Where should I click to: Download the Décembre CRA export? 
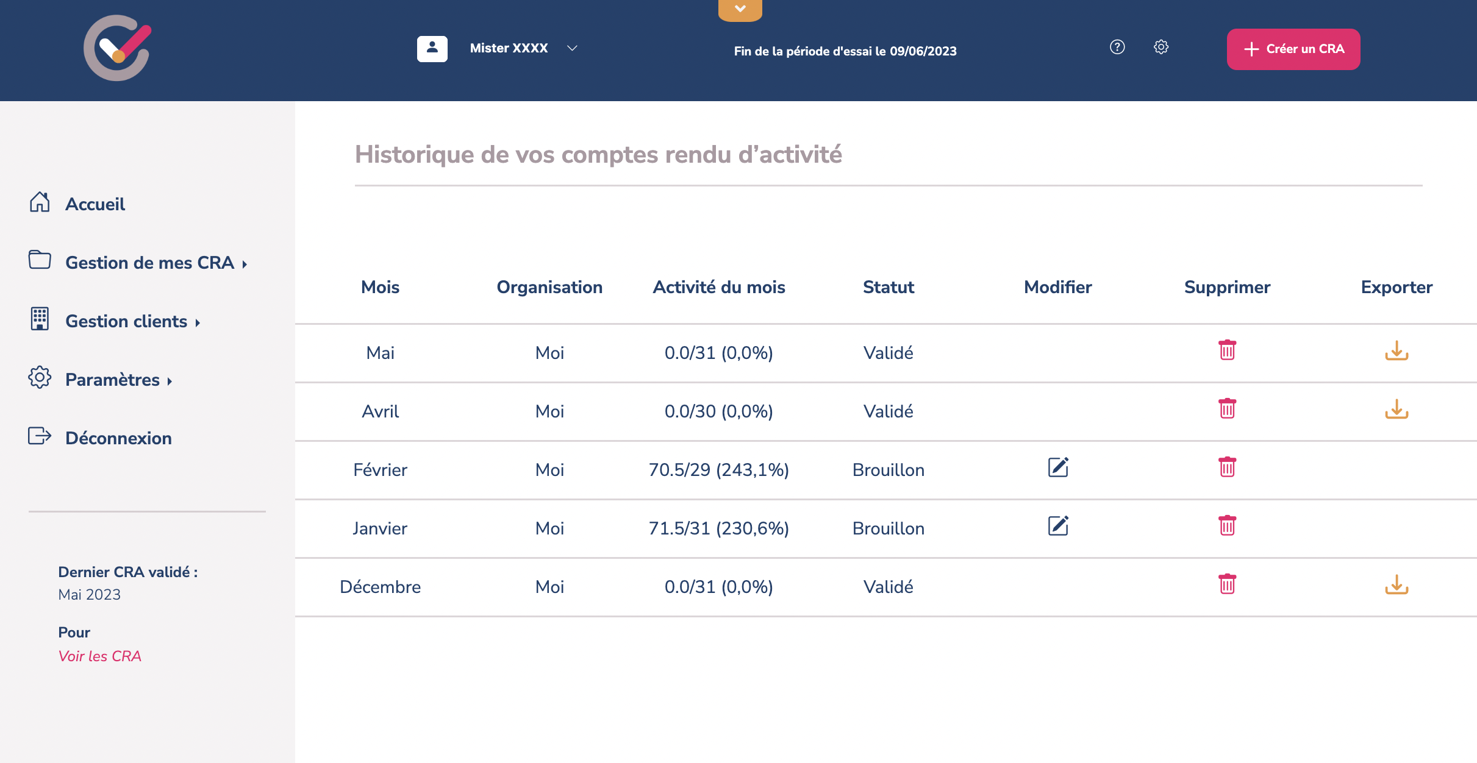tap(1396, 584)
